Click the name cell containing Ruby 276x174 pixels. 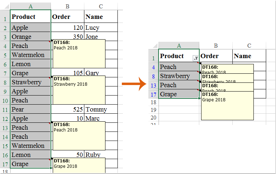click(x=101, y=155)
